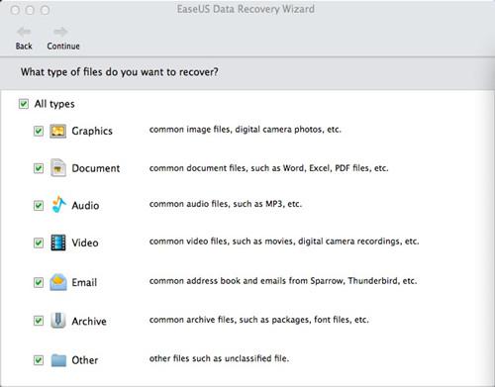Click the Back label in toolbar
495x387 pixels.
[24, 46]
